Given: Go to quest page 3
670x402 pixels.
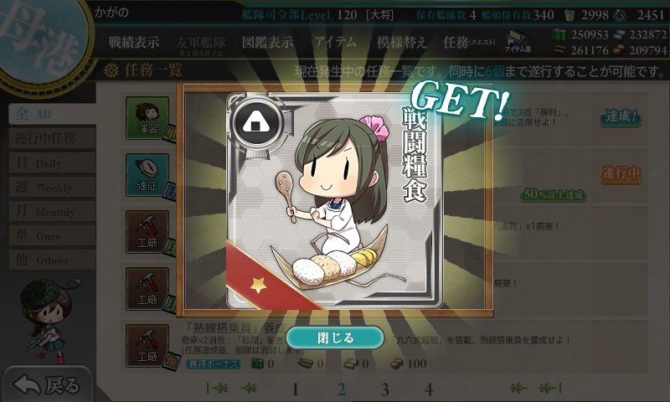Looking at the screenshot, I should click(384, 389).
